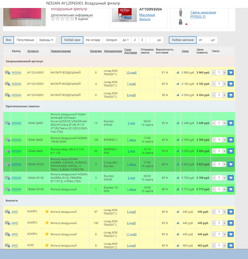Add NISSAN AY120-NS001 4 354 руб. to cart

tap(231, 95)
